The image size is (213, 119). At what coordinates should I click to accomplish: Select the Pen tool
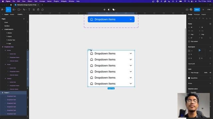click(24, 10)
